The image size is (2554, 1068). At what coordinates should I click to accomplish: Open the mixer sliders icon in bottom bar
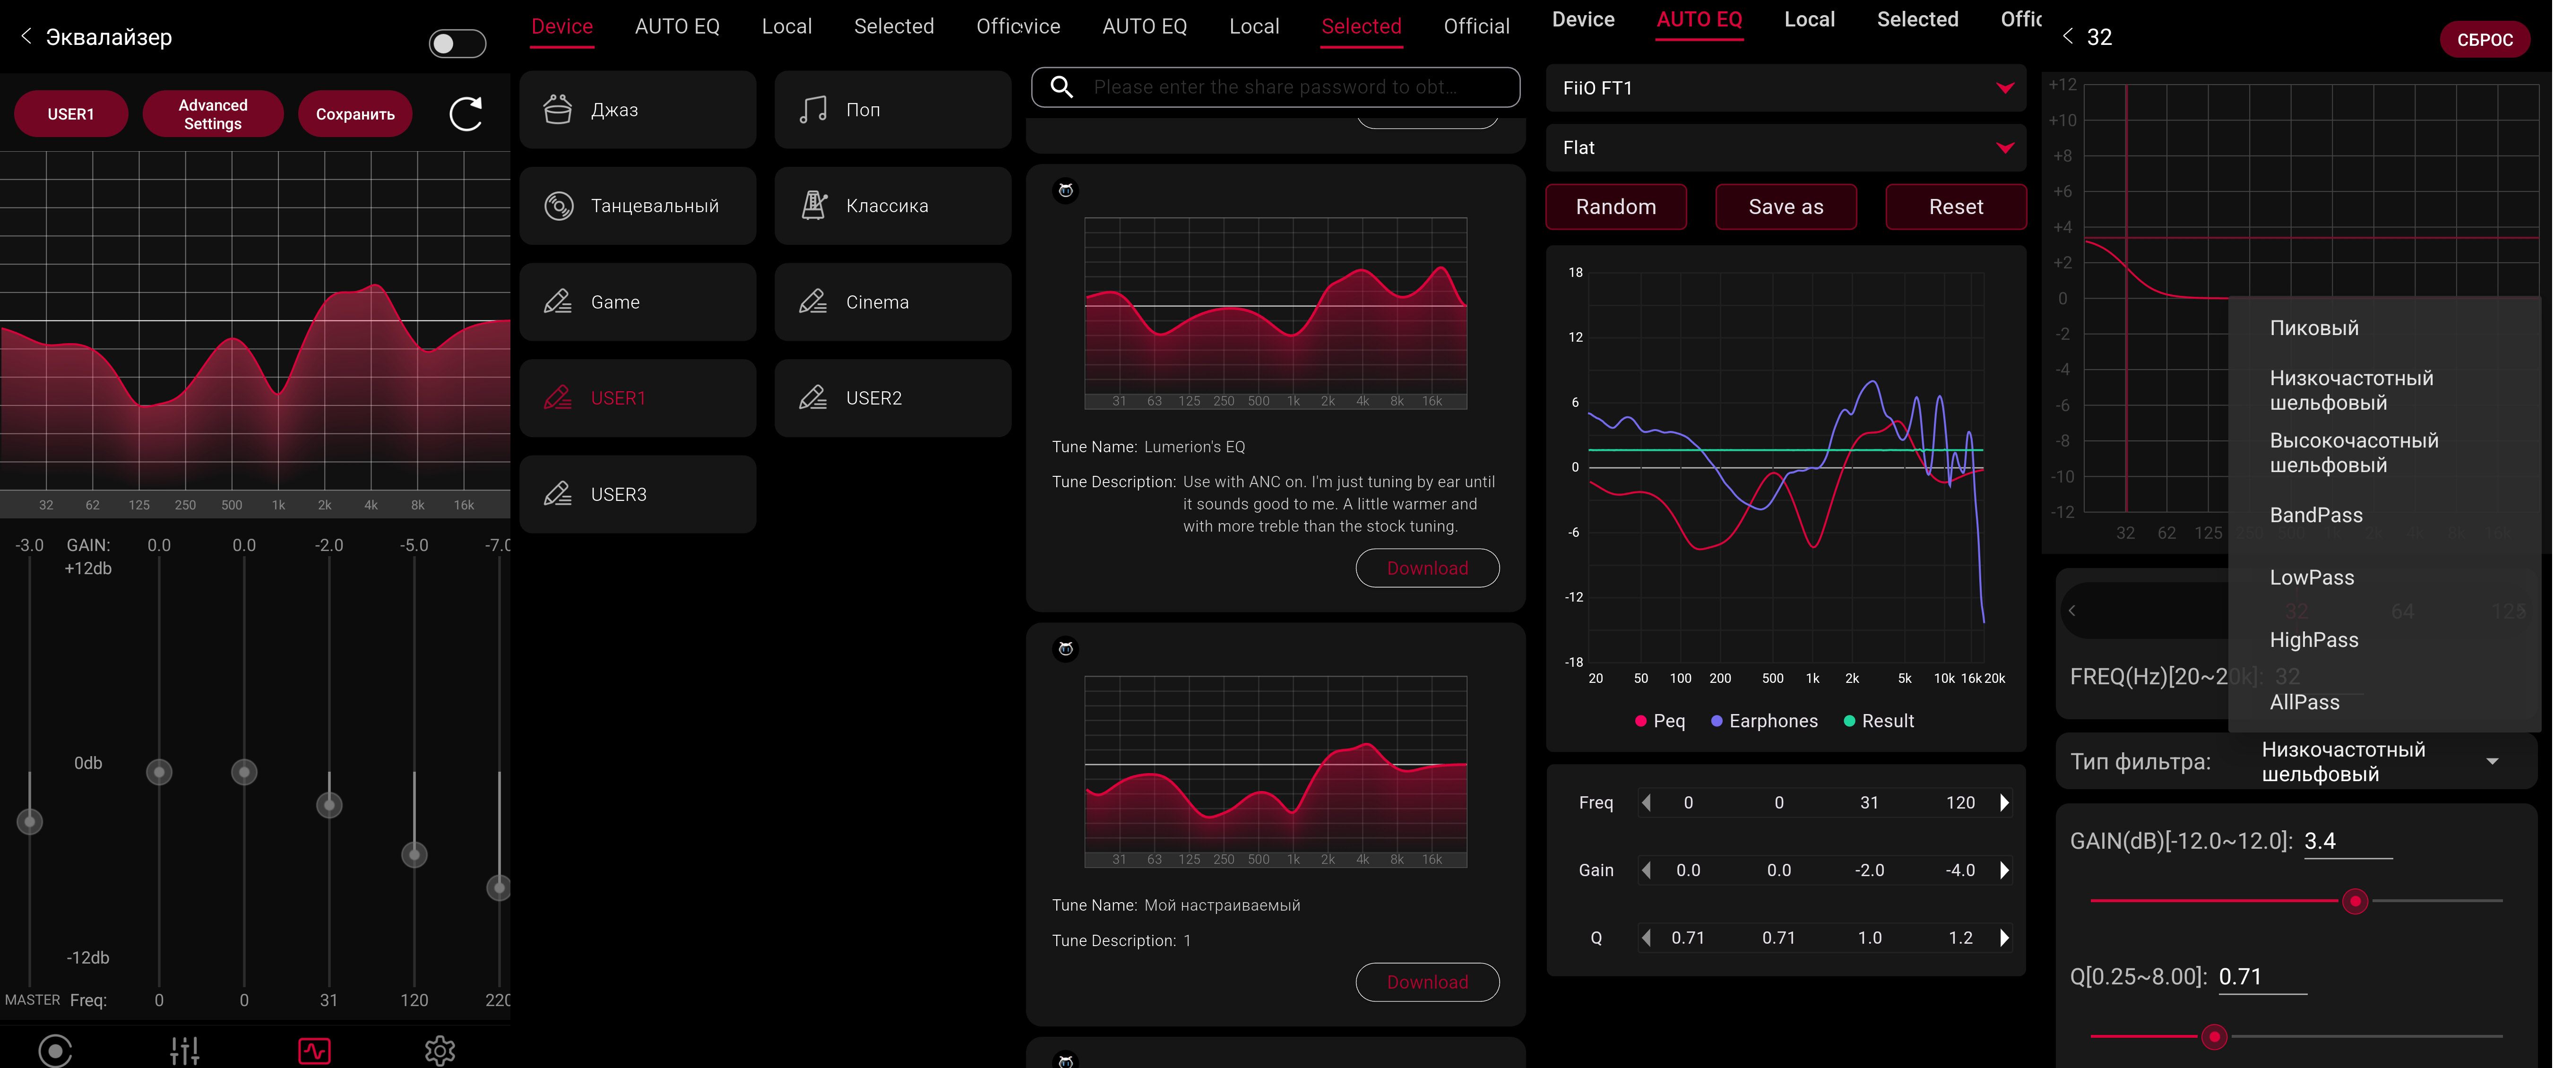coord(184,1050)
